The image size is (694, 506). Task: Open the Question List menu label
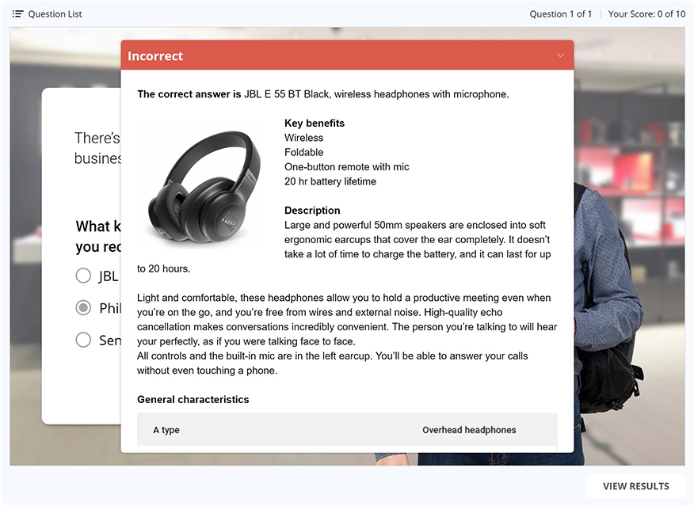[x=55, y=14]
